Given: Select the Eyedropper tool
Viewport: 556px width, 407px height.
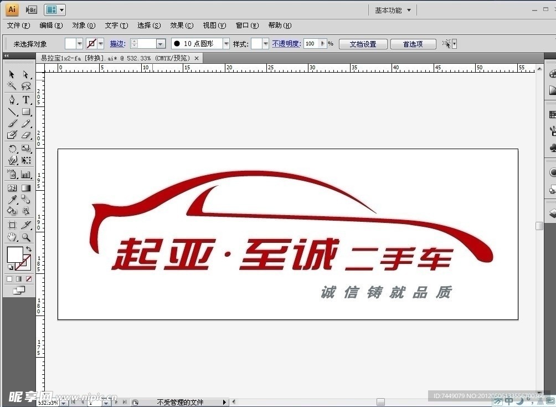Looking at the screenshot, I should (x=12, y=200).
